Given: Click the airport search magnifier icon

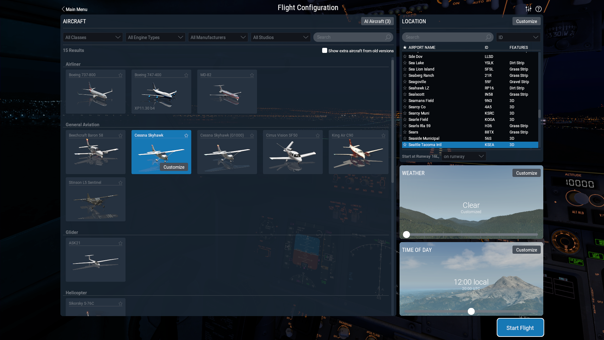Looking at the screenshot, I should [x=488, y=37].
